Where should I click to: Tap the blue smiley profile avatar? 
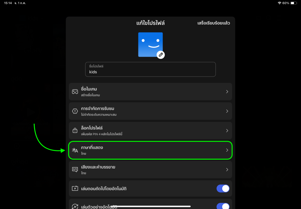[x=150, y=45]
